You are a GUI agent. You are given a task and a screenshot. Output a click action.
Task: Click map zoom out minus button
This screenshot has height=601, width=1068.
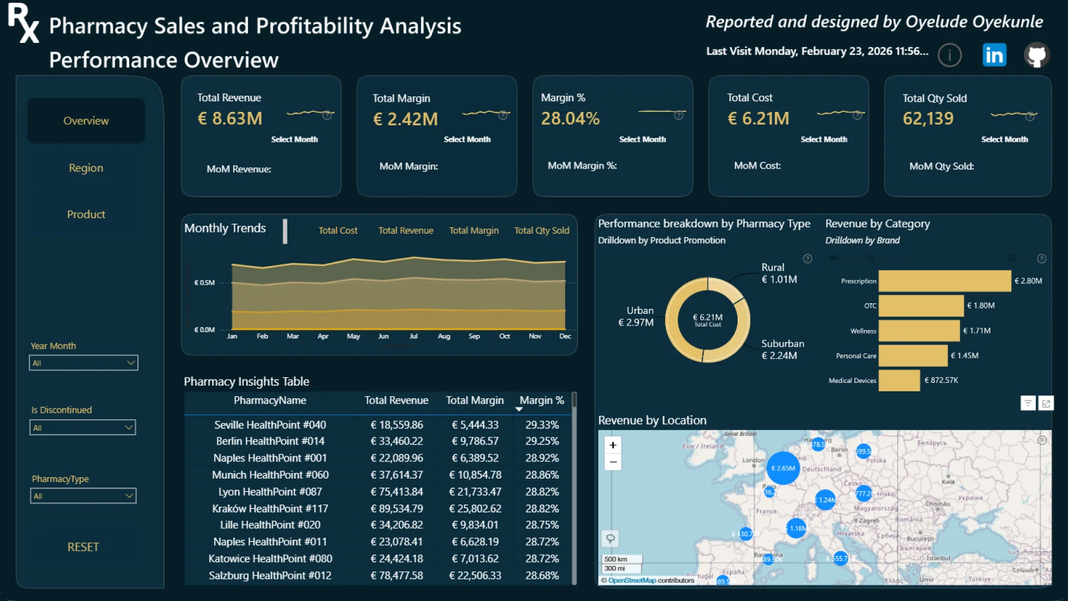(x=612, y=462)
